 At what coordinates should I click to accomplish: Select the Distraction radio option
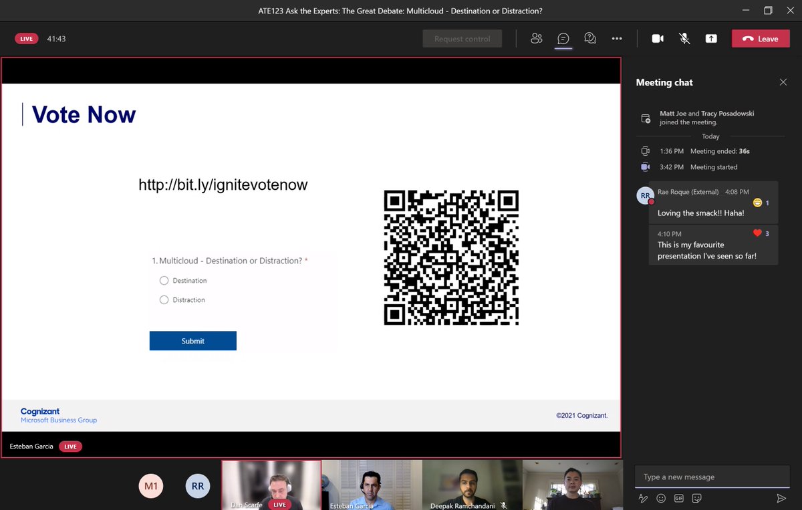click(x=164, y=300)
